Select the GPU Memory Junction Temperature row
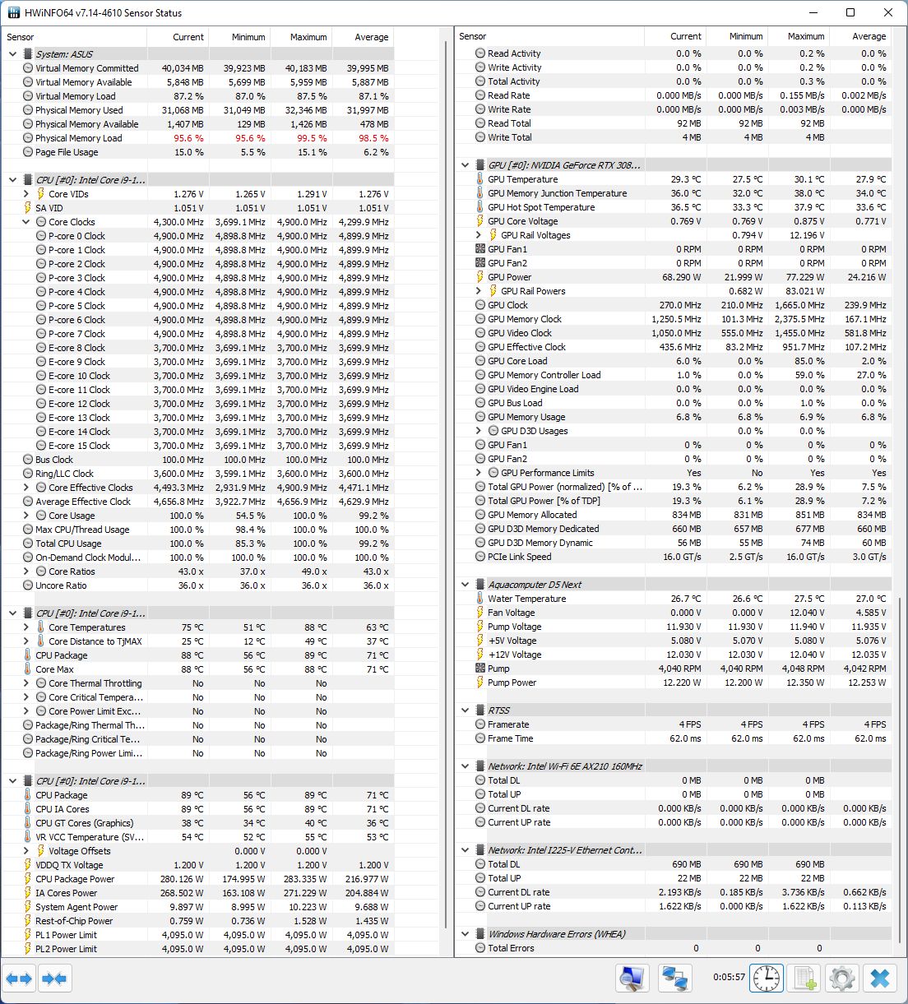This screenshot has height=1004, width=908. pos(674,193)
